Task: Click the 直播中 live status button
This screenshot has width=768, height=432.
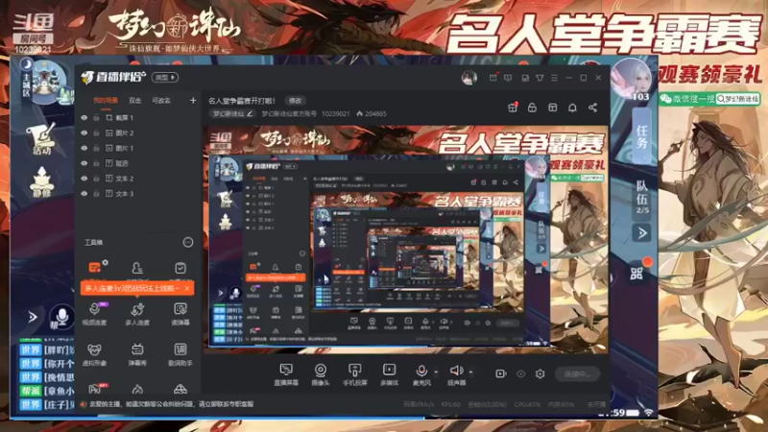Action: click(x=578, y=373)
